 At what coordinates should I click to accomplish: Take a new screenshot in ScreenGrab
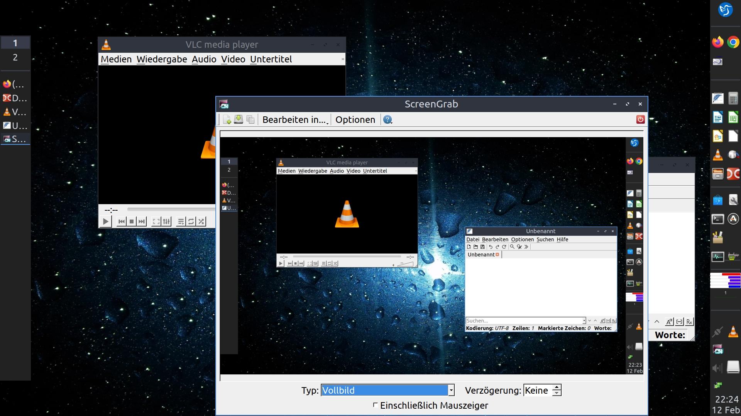[x=227, y=120]
